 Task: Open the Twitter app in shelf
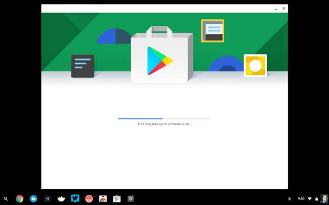click(75, 199)
